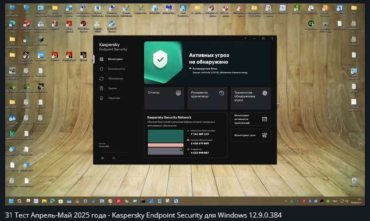This screenshot has height=221, width=370.
Task: Click the protection status shield banner
Action: 207,63
